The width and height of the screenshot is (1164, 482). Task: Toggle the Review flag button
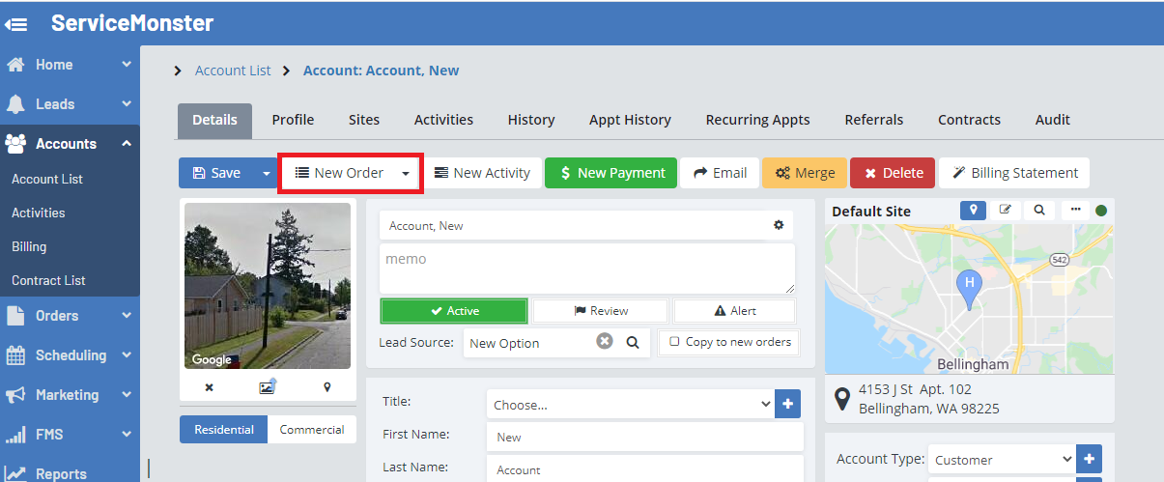tap(601, 311)
